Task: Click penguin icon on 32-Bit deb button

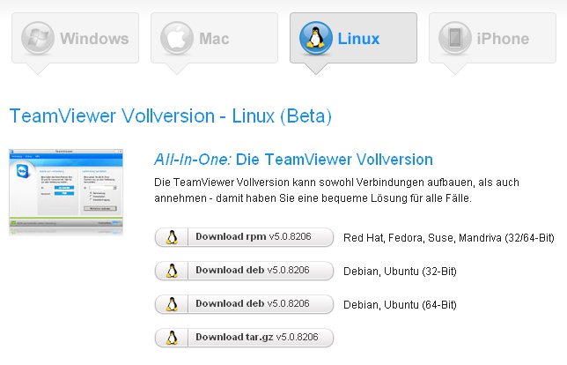Action: coord(173,271)
